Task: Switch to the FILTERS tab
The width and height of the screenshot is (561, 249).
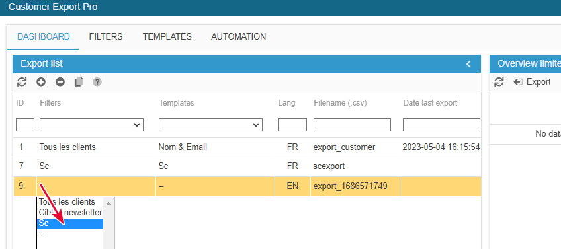Action: pos(106,36)
